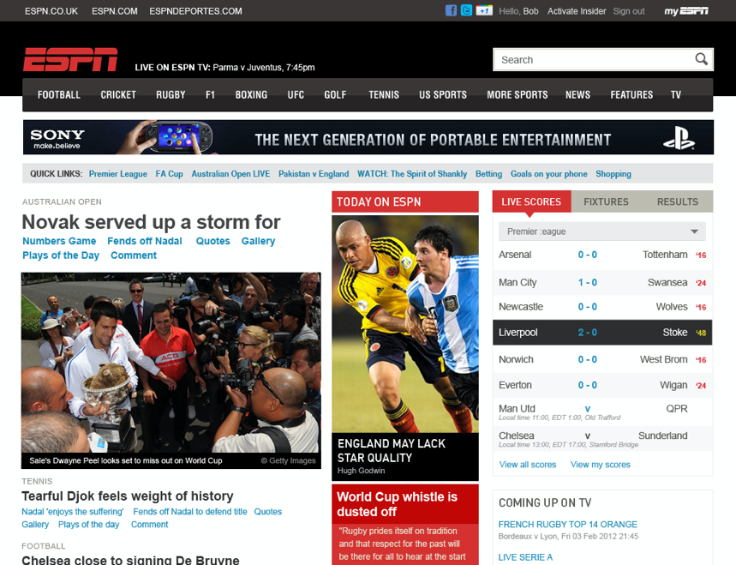Viewport: 736px width, 565px height.
Task: Go to ESPN.CO.UK link
Action: [x=51, y=11]
